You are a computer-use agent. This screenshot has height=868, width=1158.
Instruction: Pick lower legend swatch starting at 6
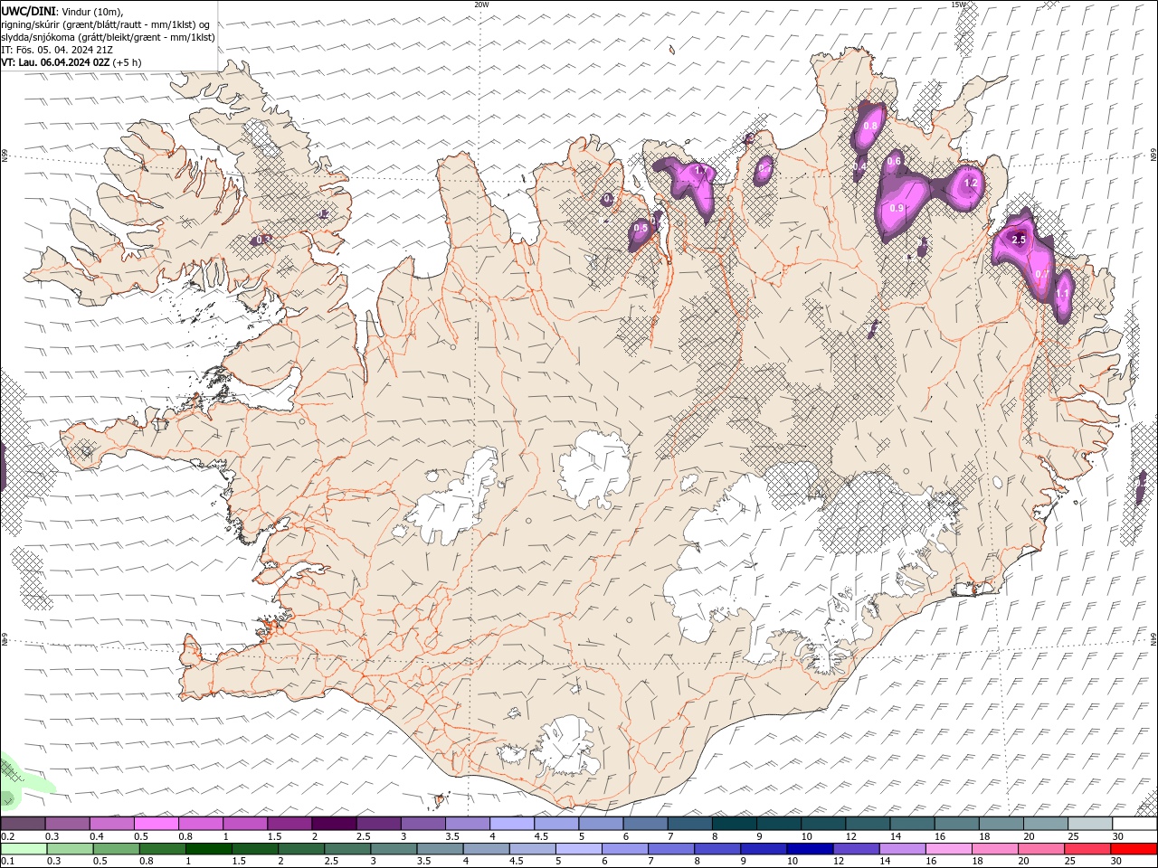click(x=625, y=849)
